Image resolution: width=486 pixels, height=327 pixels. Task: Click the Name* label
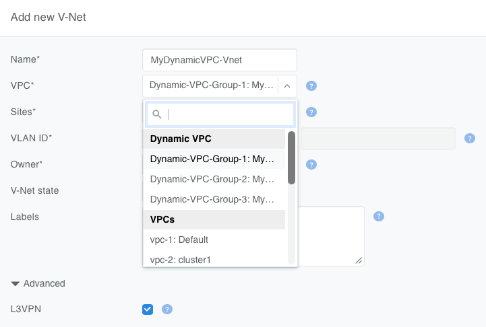[x=25, y=59]
